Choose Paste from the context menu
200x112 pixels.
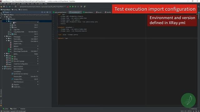(25, 34)
